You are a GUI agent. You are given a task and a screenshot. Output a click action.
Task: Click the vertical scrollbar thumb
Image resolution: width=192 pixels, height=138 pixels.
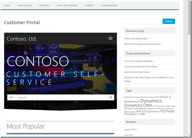189,18
